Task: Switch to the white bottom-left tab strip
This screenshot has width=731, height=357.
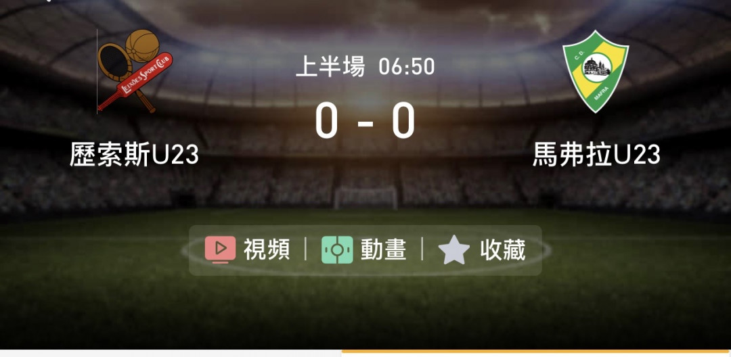Action: click(171, 353)
